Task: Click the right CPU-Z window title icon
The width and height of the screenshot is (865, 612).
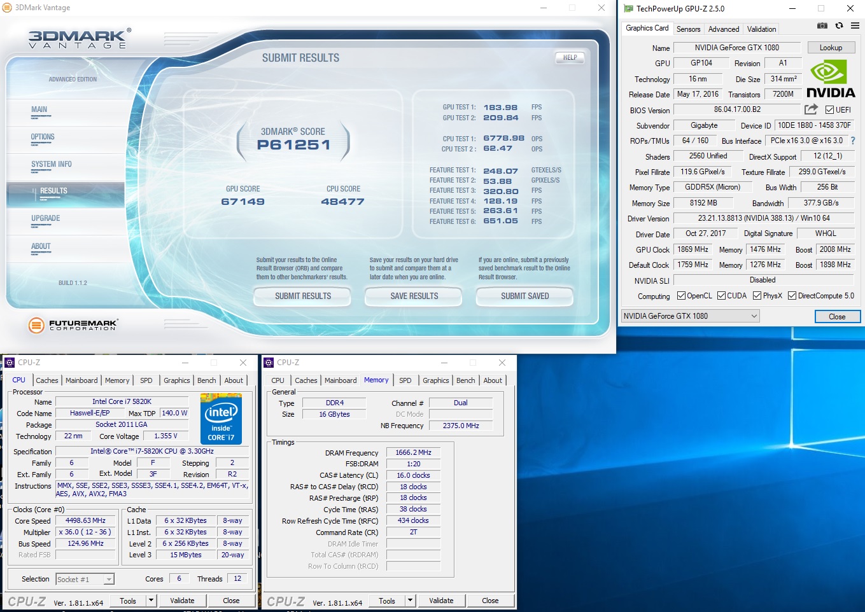Action: [269, 363]
